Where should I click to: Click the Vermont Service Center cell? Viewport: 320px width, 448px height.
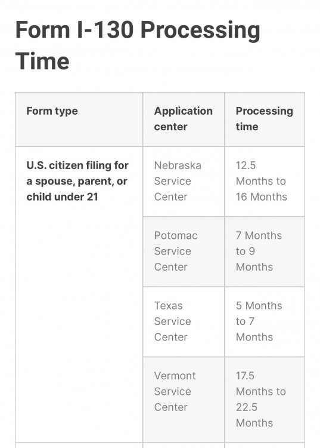(184, 400)
